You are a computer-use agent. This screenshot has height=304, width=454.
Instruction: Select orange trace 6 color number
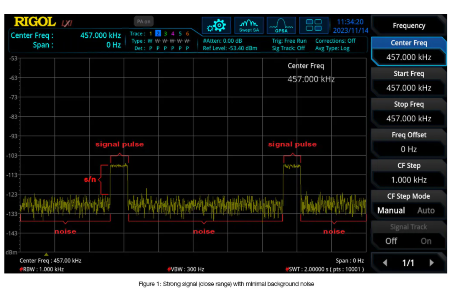coord(187,33)
